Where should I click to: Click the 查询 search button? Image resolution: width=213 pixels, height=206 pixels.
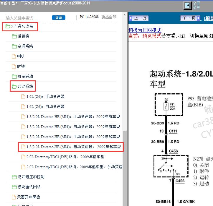pyautogui.click(x=59, y=17)
